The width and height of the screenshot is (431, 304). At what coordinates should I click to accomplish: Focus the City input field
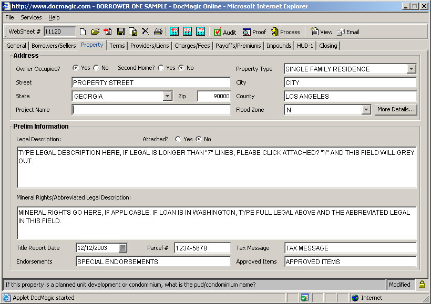350,82
